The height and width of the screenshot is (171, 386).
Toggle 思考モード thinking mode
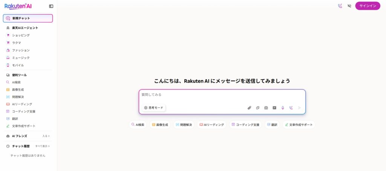pos(154,108)
